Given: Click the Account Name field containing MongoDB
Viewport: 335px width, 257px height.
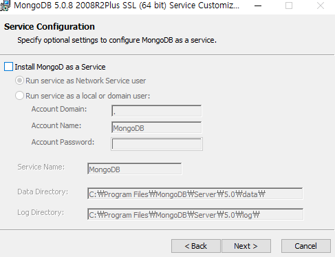Looking at the screenshot, I should pyautogui.click(x=157, y=127).
